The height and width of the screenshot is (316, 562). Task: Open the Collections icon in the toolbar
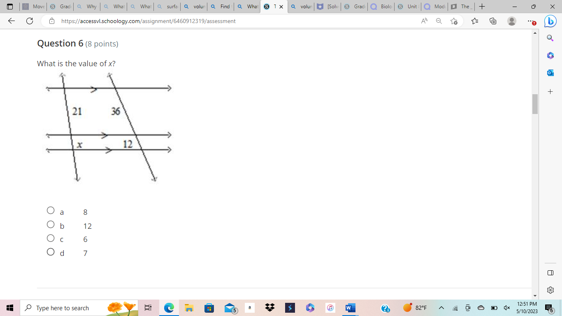(492, 21)
